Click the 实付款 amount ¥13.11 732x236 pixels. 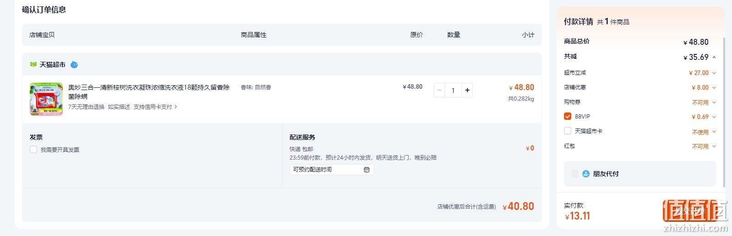coord(577,216)
